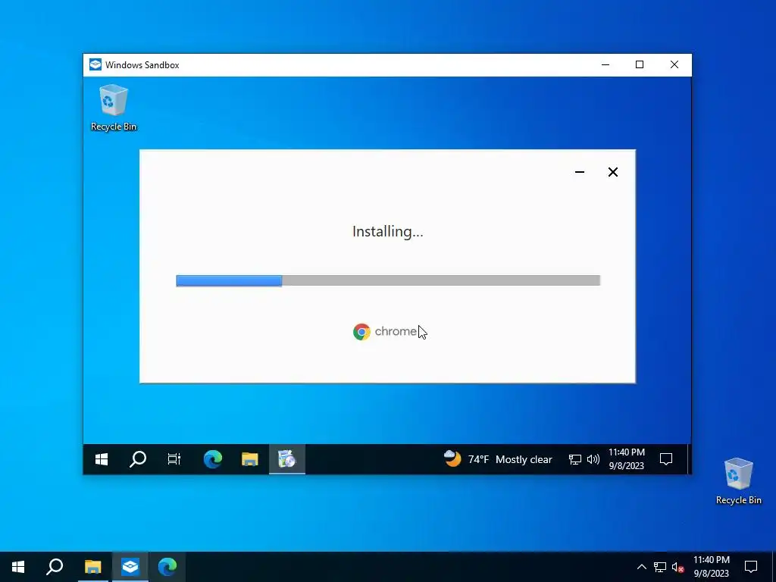This screenshot has height=582, width=776.
Task: Open the Sandbox notification center icon
Action: tap(666, 459)
